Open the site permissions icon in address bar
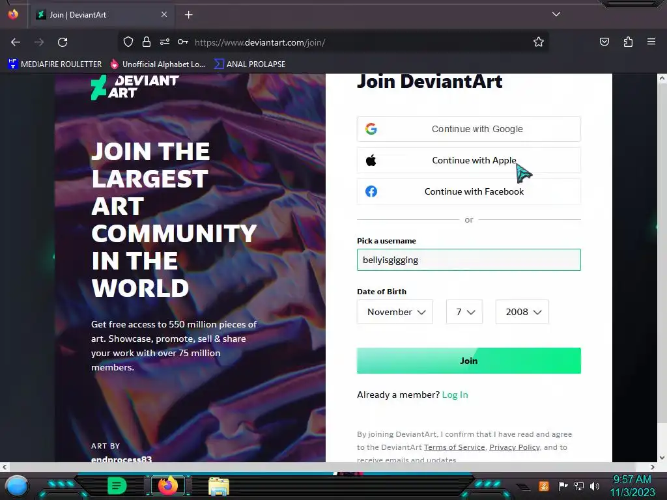 pos(165,42)
